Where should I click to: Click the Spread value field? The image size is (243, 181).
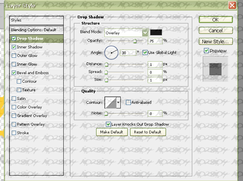click(x=155, y=72)
